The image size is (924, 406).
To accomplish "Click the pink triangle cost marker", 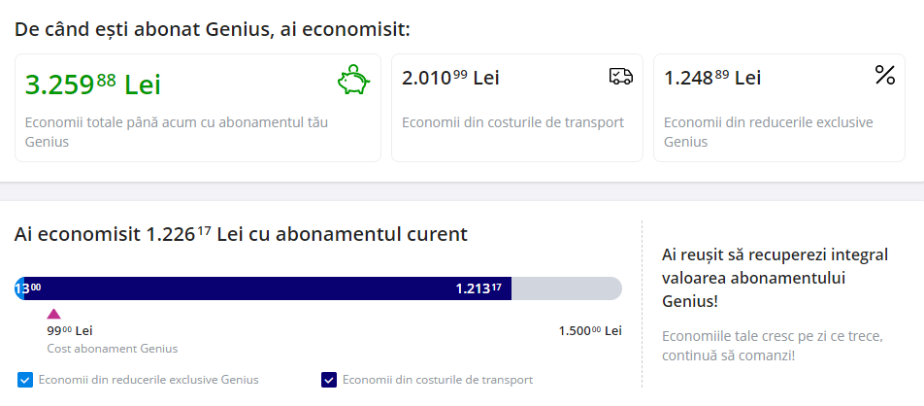I will [53, 314].
